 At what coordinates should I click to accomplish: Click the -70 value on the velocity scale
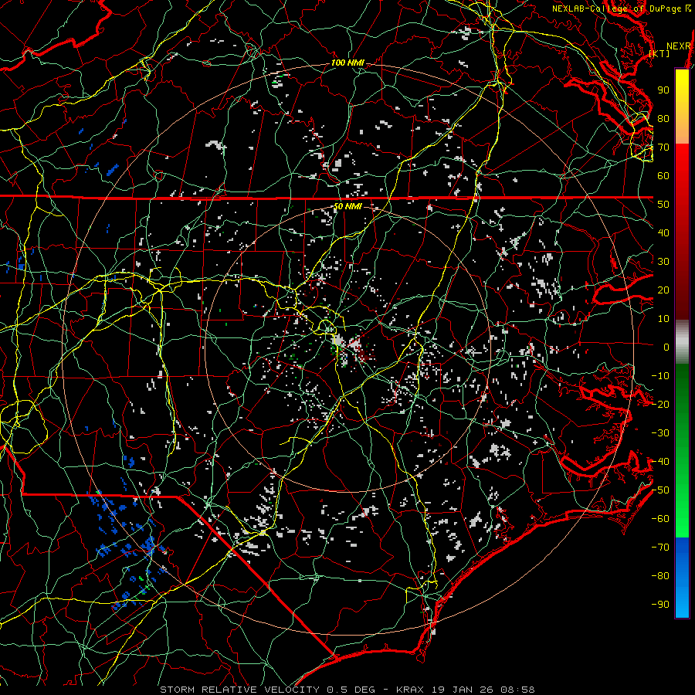click(x=660, y=548)
